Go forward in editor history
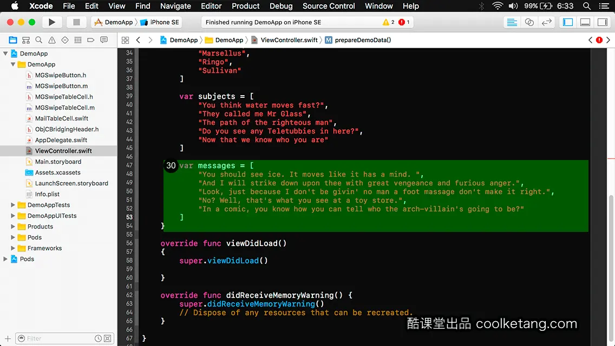 (150, 40)
